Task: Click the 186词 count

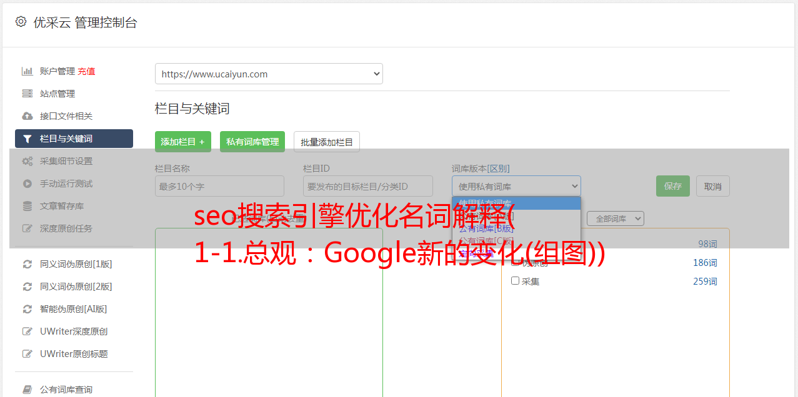Action: [705, 263]
